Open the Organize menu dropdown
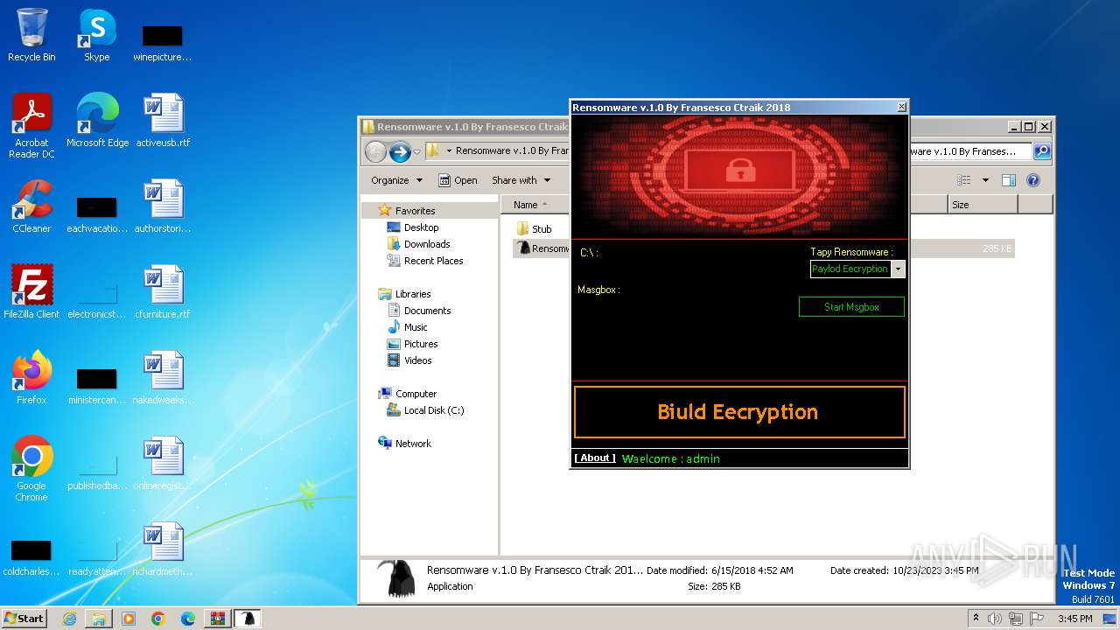Image resolution: width=1120 pixels, height=630 pixels. [x=397, y=180]
